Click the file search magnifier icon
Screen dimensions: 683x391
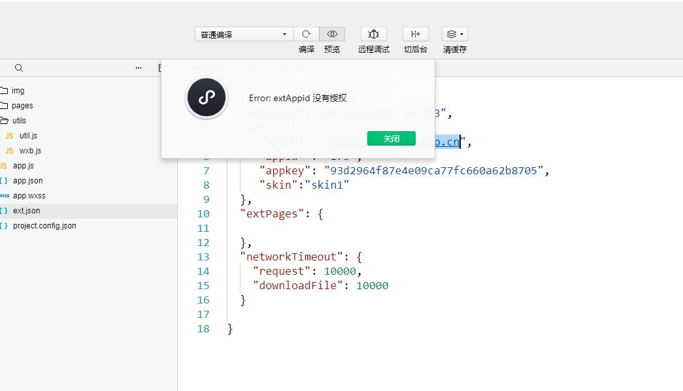[x=19, y=68]
